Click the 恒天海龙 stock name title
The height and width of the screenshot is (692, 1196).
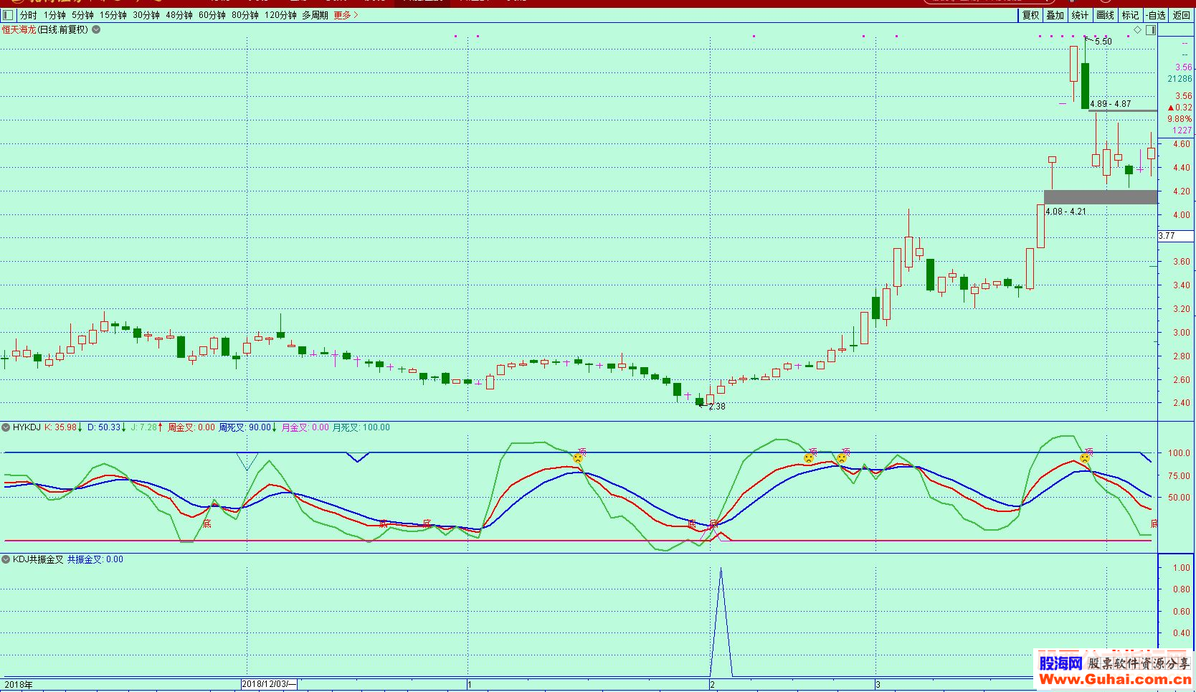[x=19, y=29]
